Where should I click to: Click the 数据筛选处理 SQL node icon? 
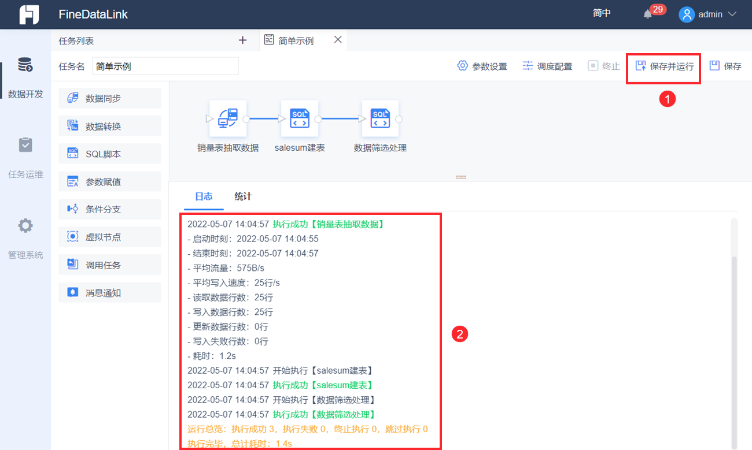click(380, 119)
